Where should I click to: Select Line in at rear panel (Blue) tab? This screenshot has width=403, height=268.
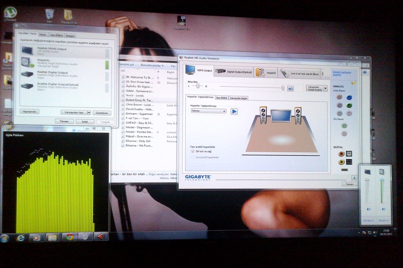[299, 73]
